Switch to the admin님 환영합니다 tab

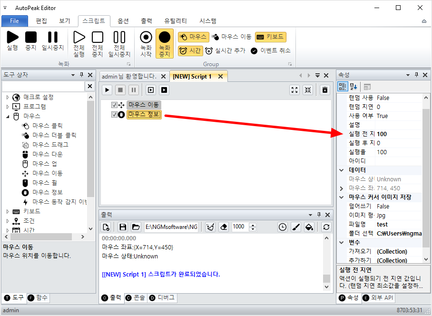tap(129, 76)
